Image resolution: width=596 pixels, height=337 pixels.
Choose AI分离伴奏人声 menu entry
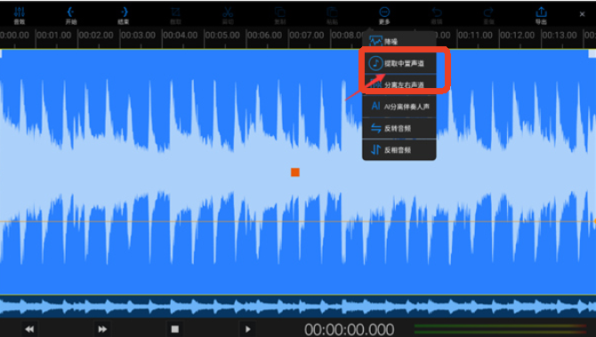pos(399,107)
